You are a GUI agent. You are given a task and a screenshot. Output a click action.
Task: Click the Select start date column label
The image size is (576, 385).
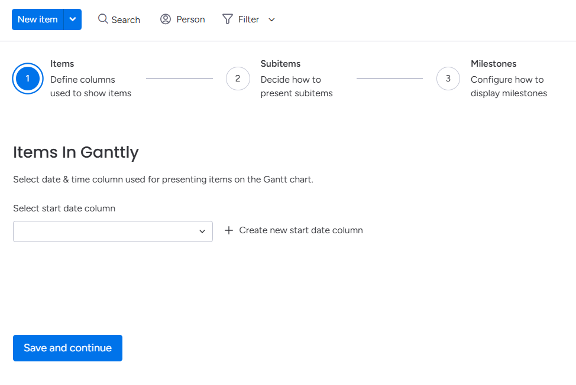(64, 208)
